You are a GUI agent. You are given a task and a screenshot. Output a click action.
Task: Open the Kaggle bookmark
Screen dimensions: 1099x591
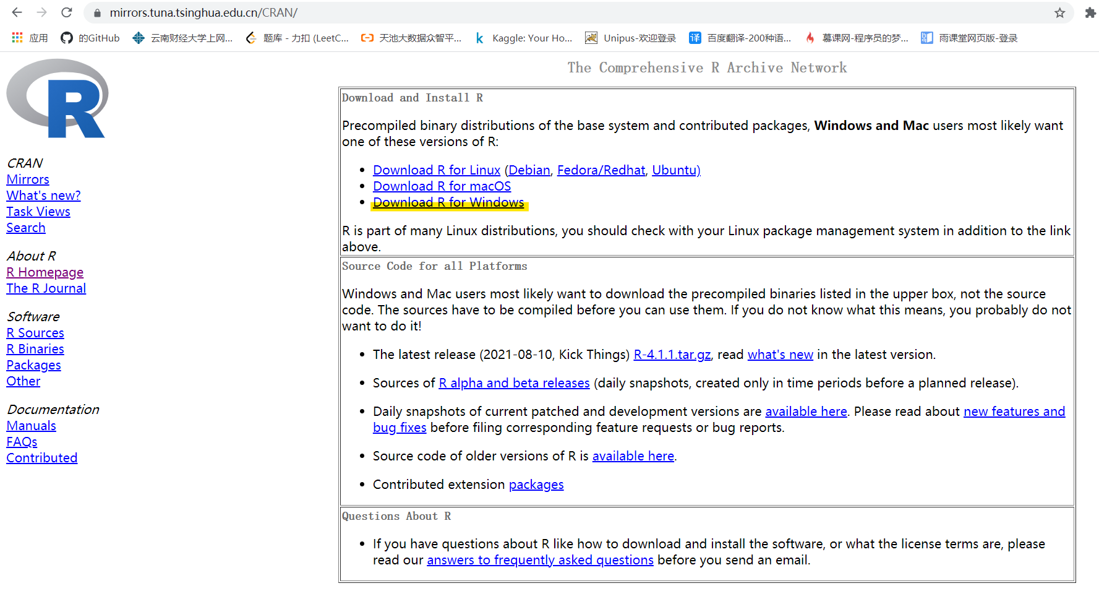pos(523,38)
